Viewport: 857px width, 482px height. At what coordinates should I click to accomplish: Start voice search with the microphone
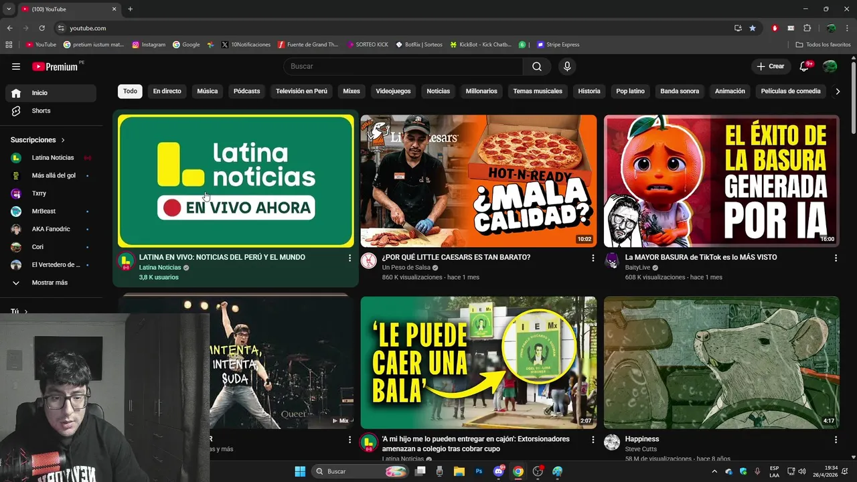567,66
